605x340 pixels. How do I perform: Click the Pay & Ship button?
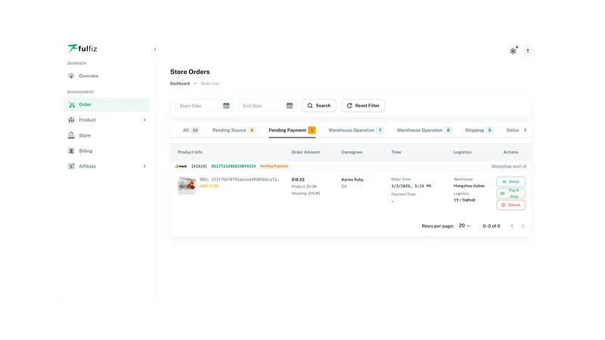510,193
